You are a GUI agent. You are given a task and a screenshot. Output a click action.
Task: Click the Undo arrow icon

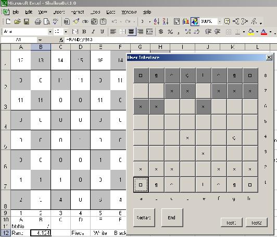coord(115,21)
